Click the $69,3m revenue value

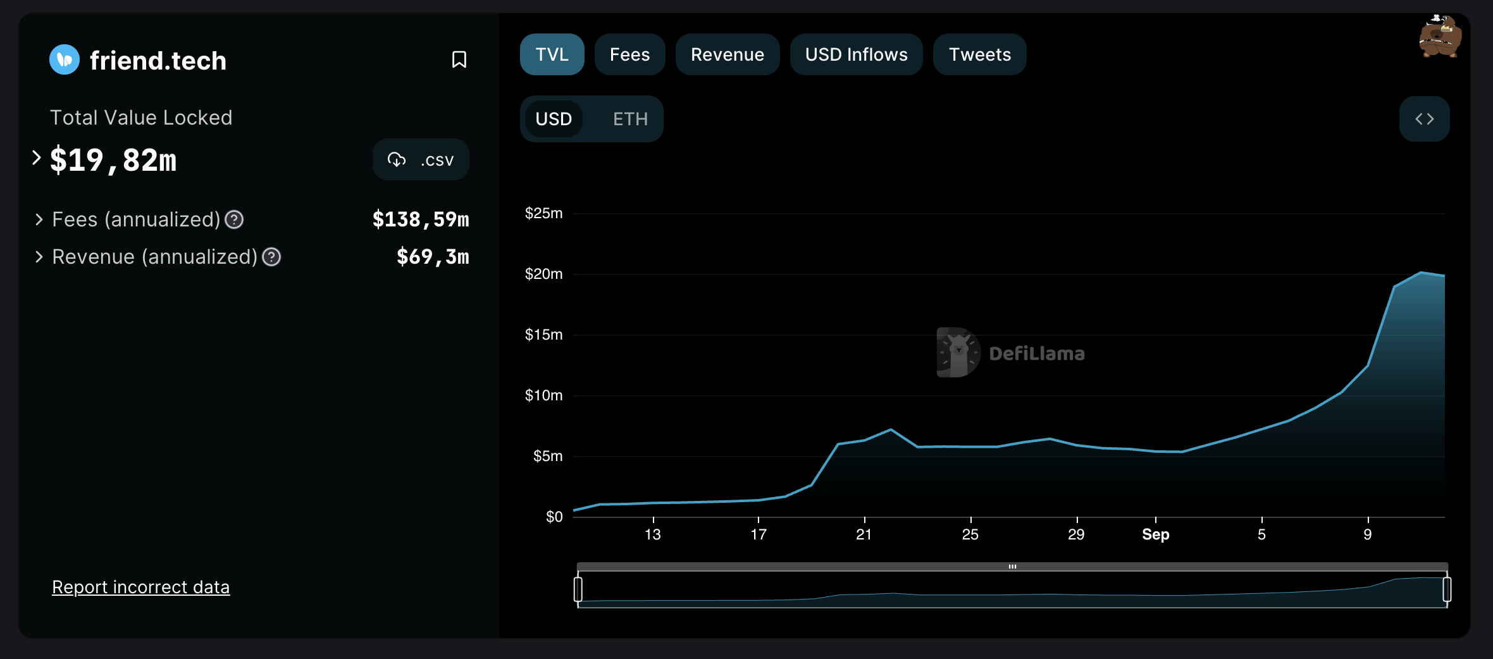433,257
